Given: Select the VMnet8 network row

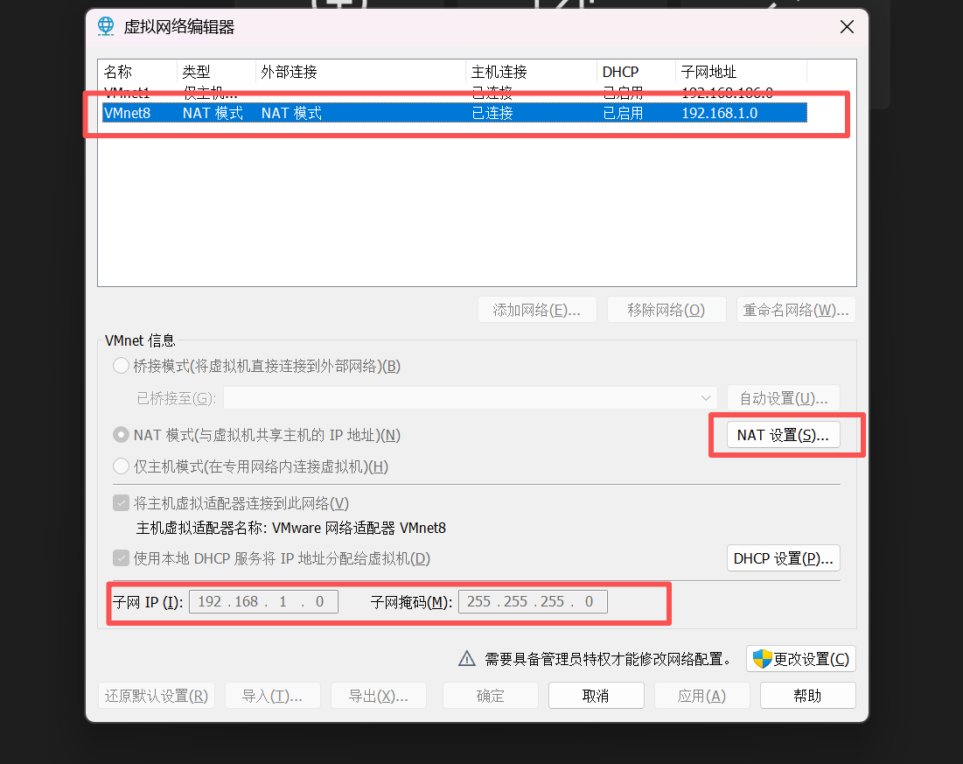Looking at the screenshot, I should pos(455,113).
